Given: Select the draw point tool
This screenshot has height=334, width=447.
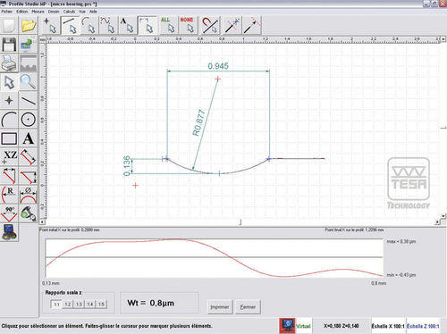Looking at the screenshot, I should pyautogui.click(x=9, y=101).
